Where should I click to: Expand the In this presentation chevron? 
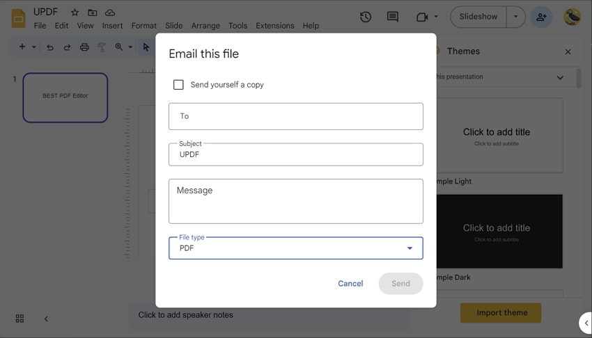coord(560,78)
